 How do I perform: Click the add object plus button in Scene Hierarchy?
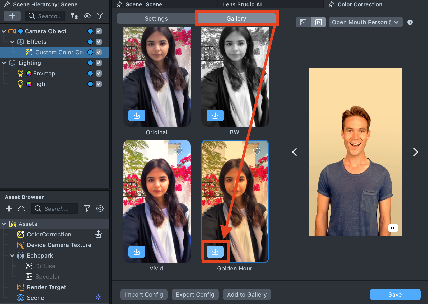pyautogui.click(x=12, y=16)
